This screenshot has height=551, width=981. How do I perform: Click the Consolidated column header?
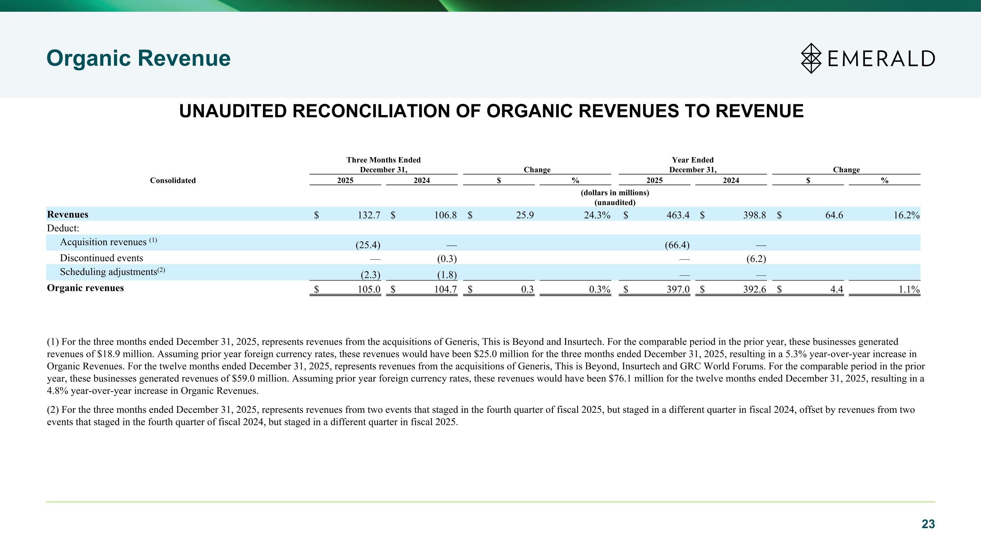pyautogui.click(x=173, y=181)
